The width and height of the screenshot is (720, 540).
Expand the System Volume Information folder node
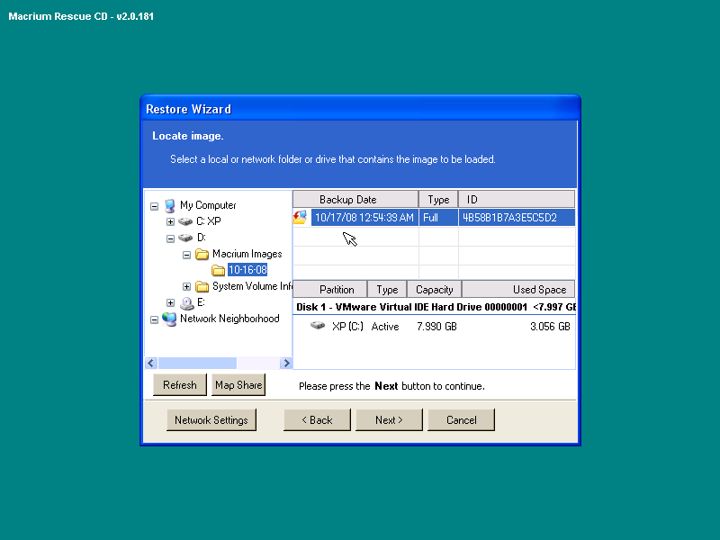[x=186, y=287]
